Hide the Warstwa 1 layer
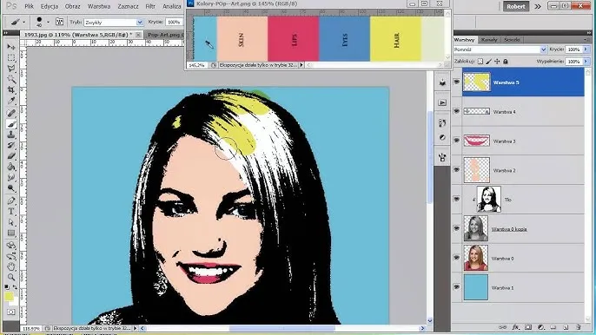Viewport: 596px width, 335px height. pyautogui.click(x=456, y=287)
